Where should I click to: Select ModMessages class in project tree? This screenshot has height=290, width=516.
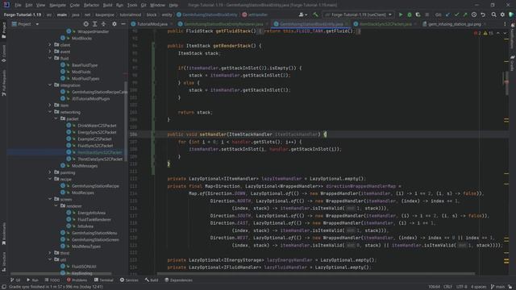coord(85,166)
